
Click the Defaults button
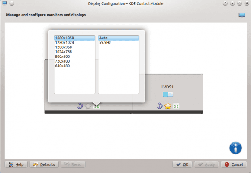click(x=44, y=164)
